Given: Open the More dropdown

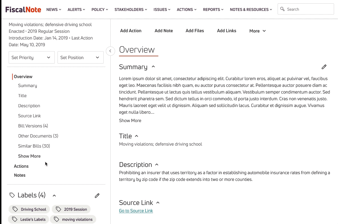Looking at the screenshot, I should [257, 31].
